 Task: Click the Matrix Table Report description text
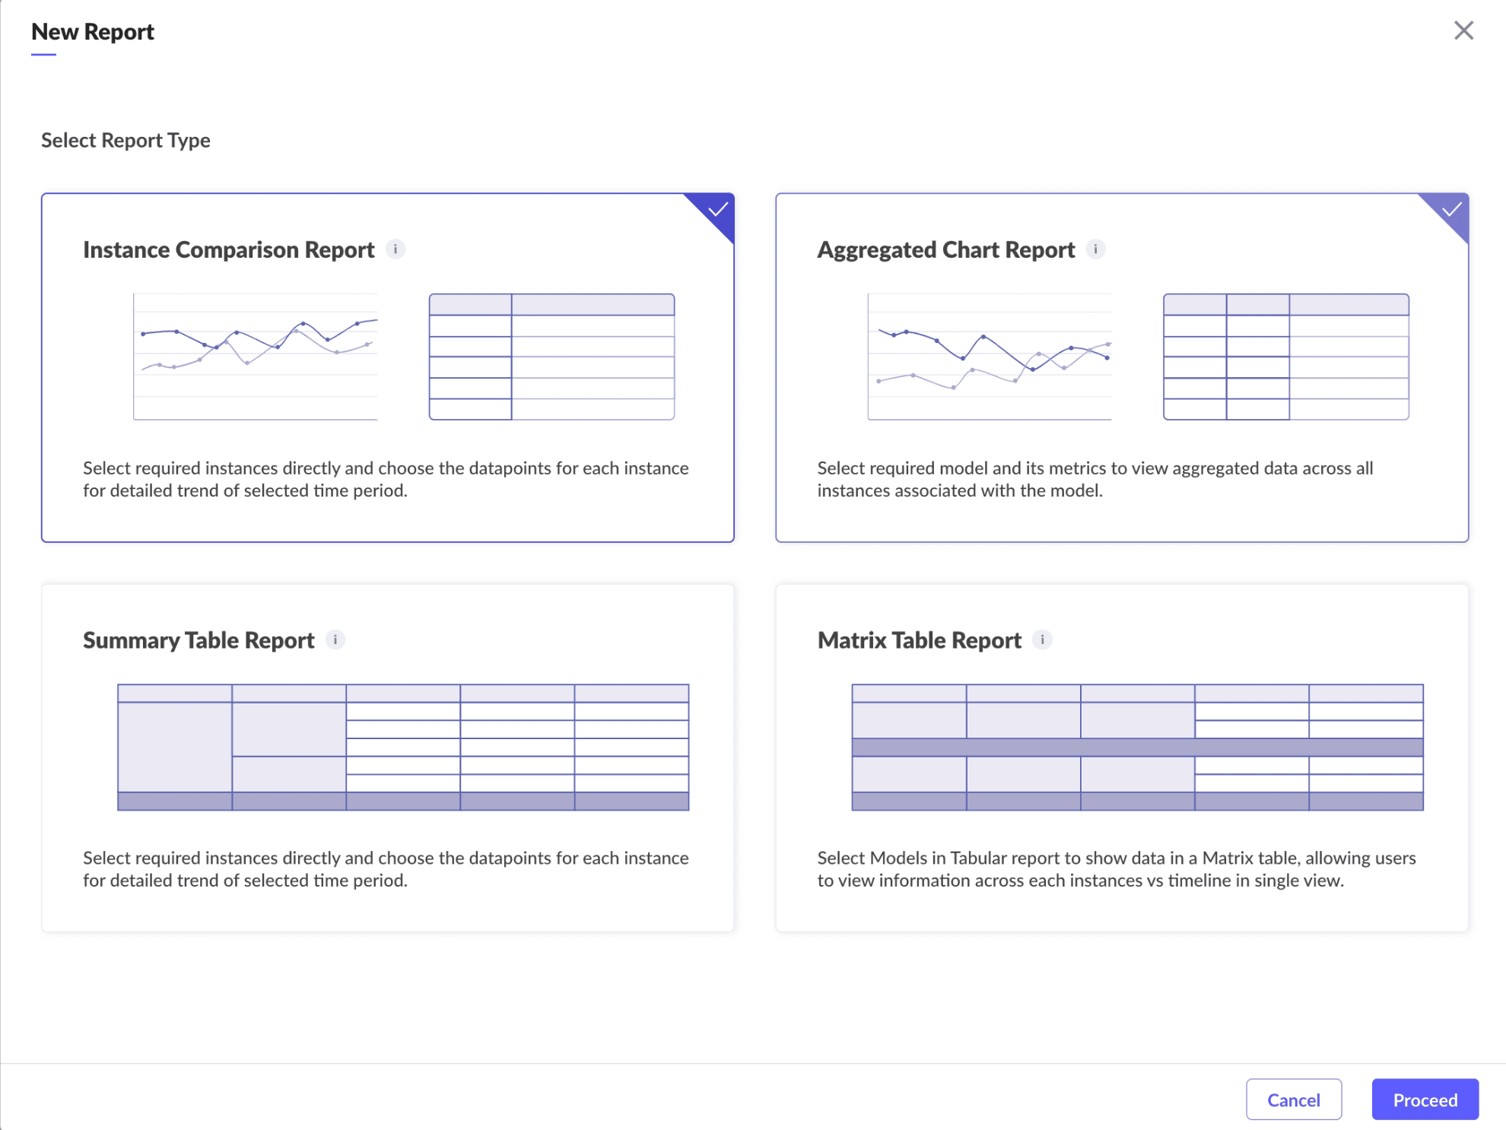pos(1117,869)
